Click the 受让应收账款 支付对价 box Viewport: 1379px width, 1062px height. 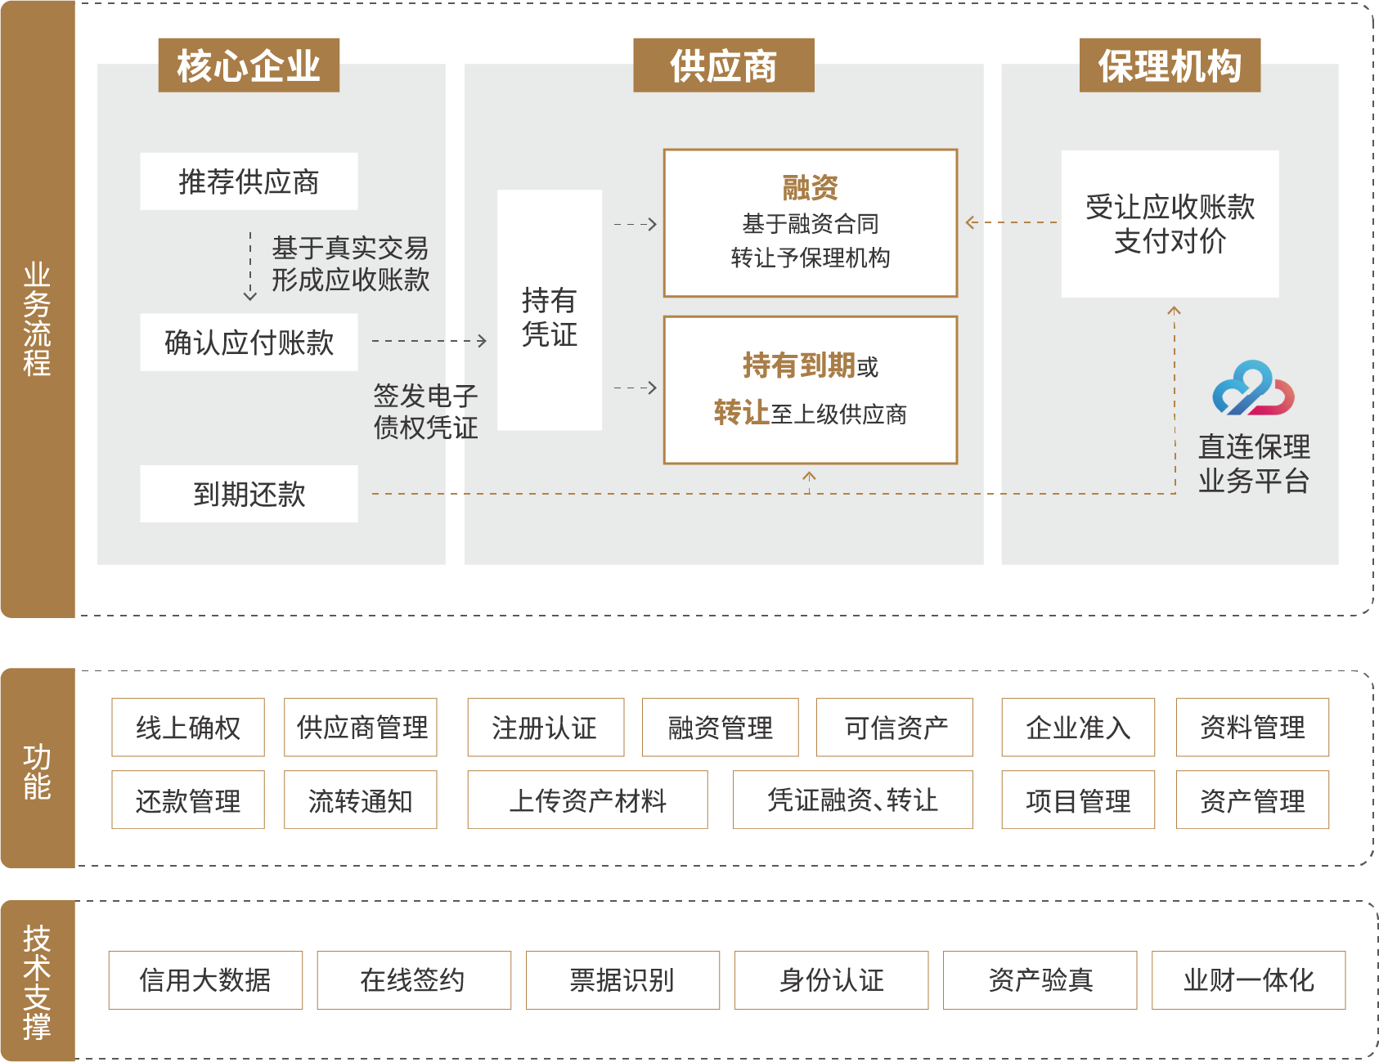point(1170,224)
